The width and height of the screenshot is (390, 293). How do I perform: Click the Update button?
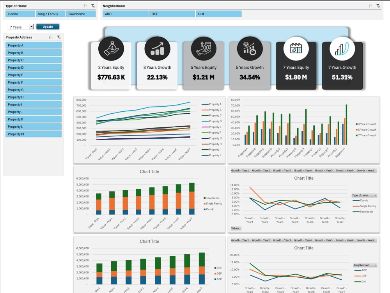(x=48, y=27)
